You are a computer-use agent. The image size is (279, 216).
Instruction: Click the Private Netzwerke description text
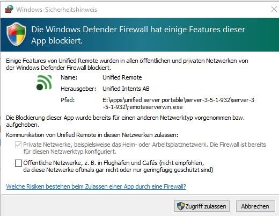point(144,148)
